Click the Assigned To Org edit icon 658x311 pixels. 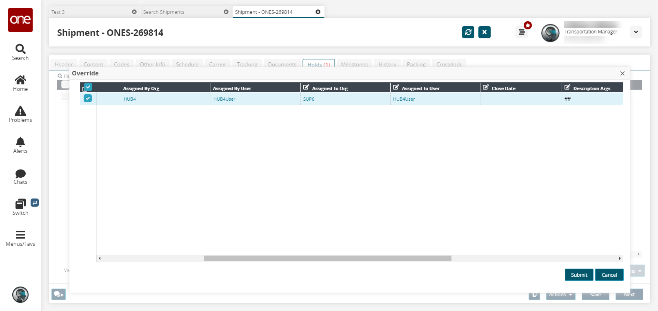(x=306, y=87)
